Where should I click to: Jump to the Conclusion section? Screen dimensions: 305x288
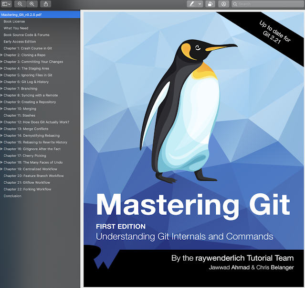pyautogui.click(x=12, y=196)
